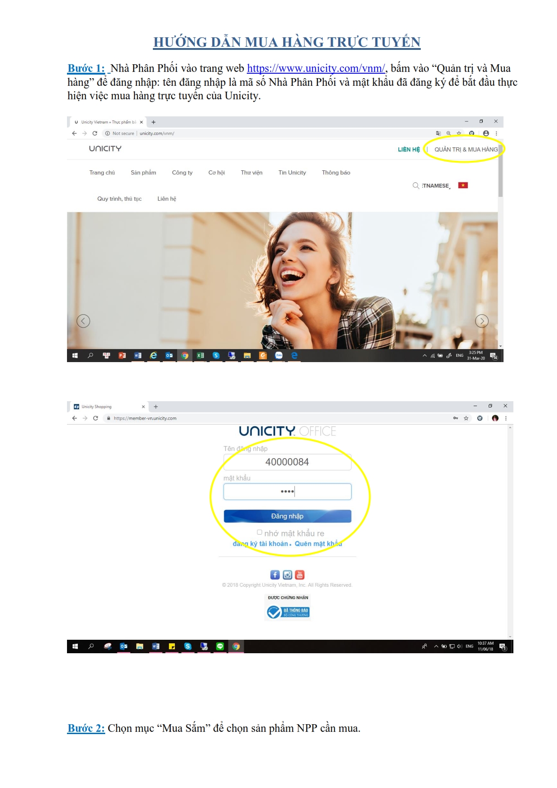557x788 pixels.
Task: Click the UNICITY logo on the Vietnam site
Action: point(105,149)
